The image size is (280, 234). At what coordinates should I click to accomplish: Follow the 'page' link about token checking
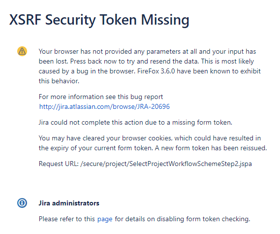point(105,219)
